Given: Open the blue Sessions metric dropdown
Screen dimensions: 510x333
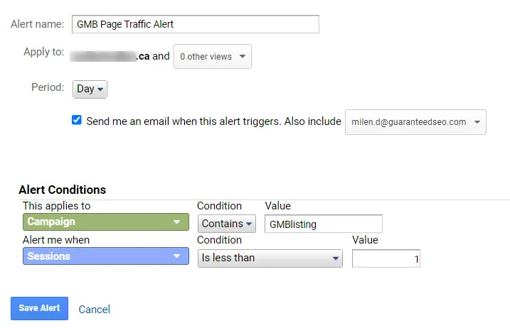Looking at the screenshot, I should pos(103,257).
